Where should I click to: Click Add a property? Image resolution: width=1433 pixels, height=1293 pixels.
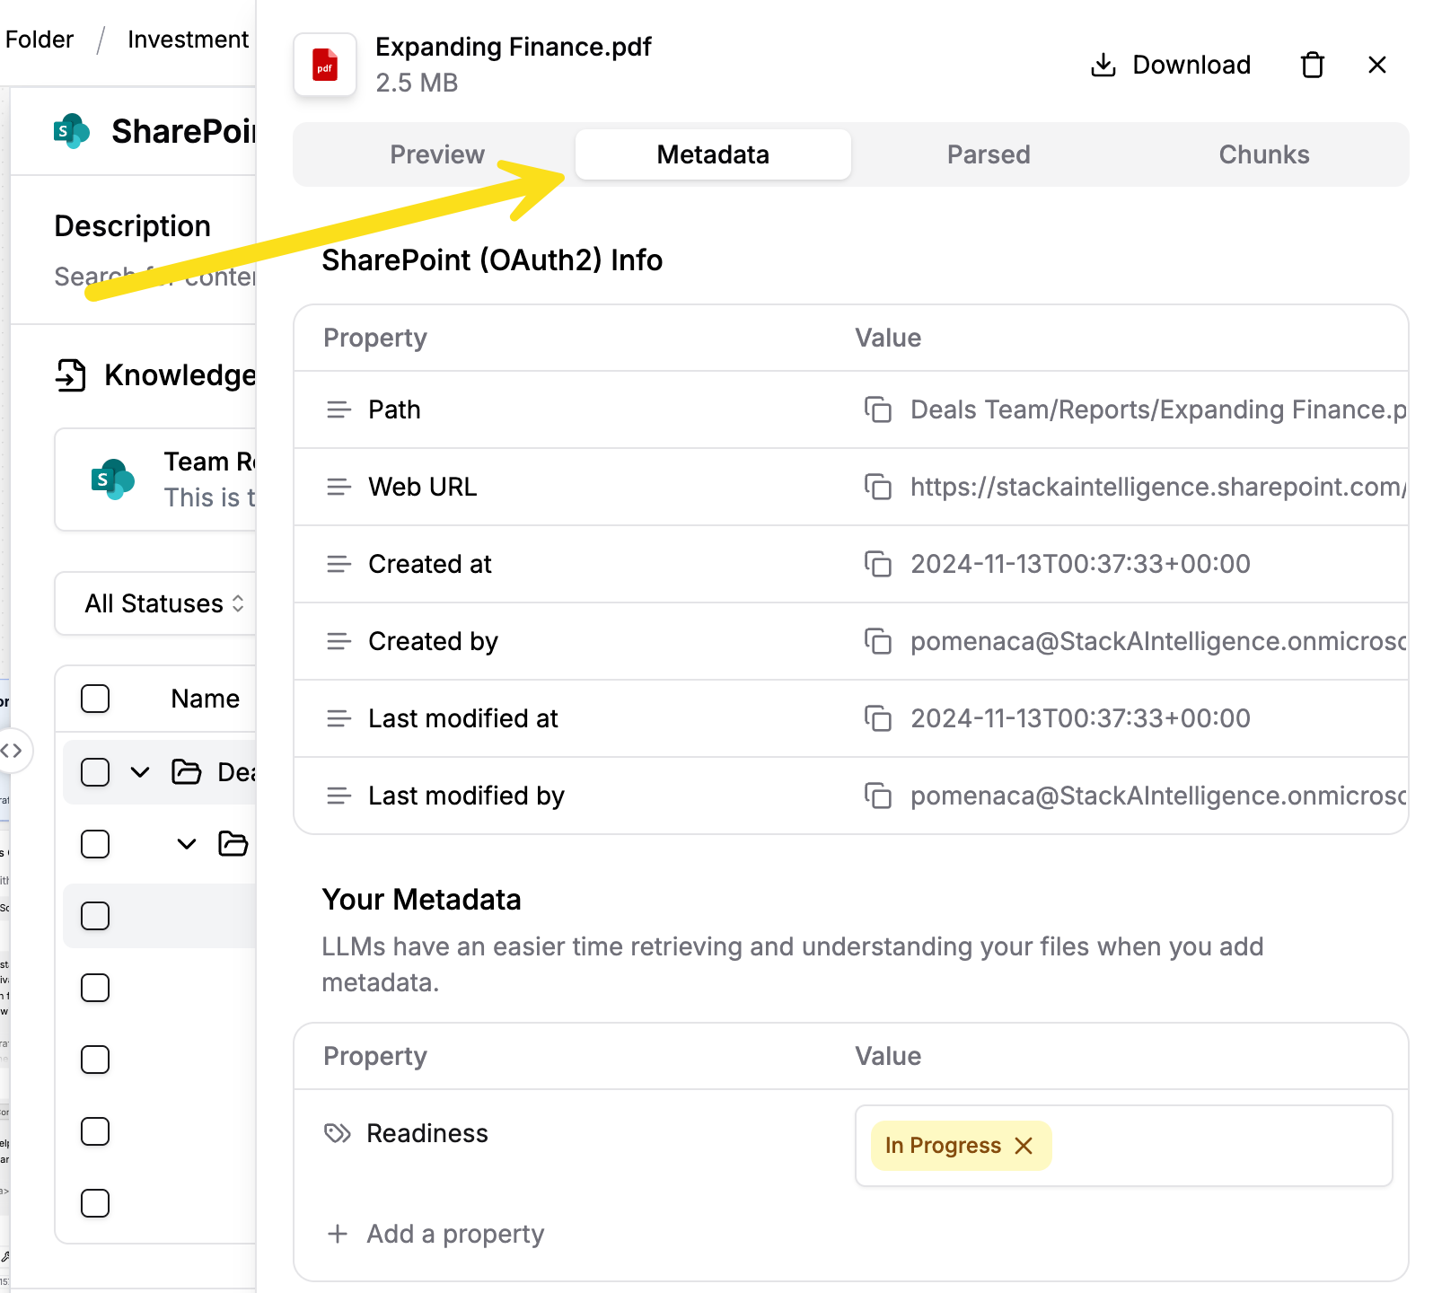coord(436,1234)
